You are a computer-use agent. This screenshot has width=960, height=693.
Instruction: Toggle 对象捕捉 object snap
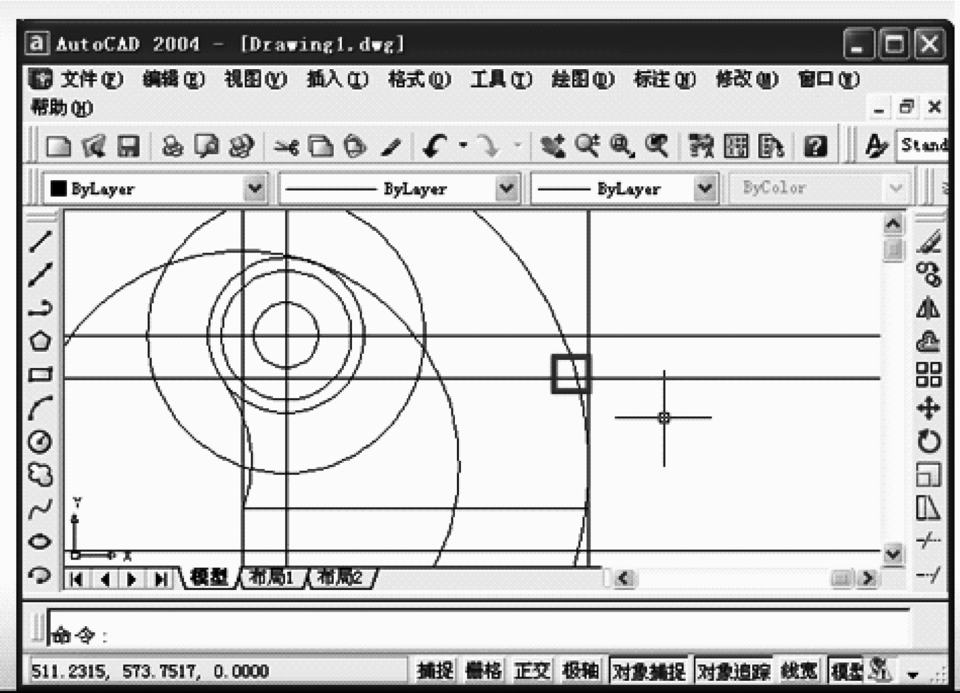pos(649,671)
